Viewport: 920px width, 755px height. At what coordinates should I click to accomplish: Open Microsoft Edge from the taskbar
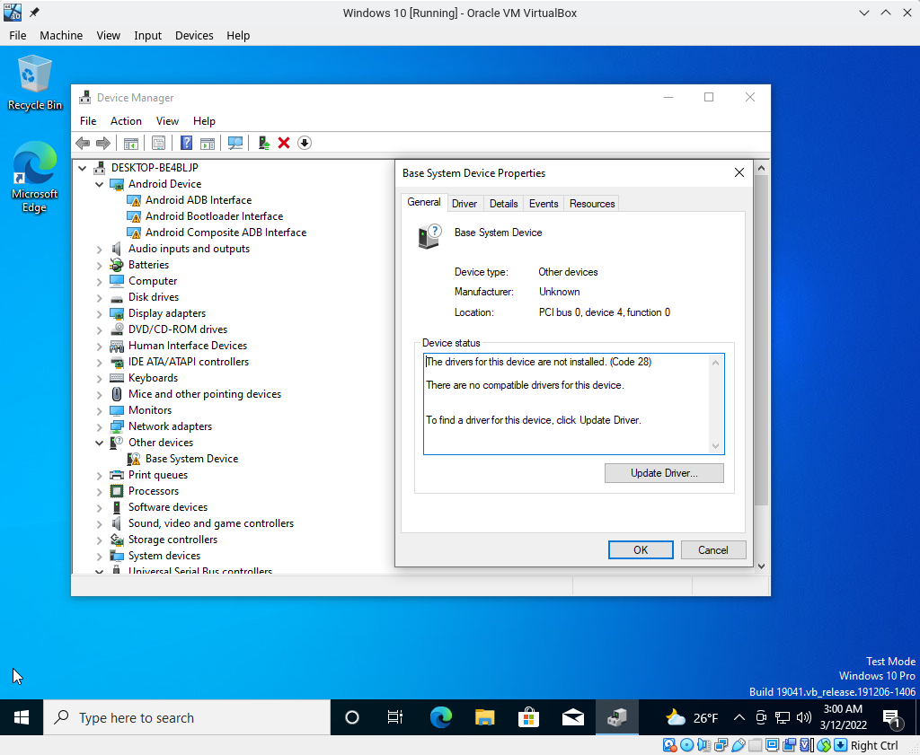point(440,717)
